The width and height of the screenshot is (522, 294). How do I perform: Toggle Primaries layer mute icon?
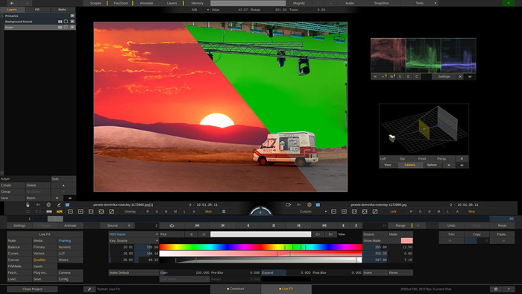pyautogui.click(x=72, y=16)
